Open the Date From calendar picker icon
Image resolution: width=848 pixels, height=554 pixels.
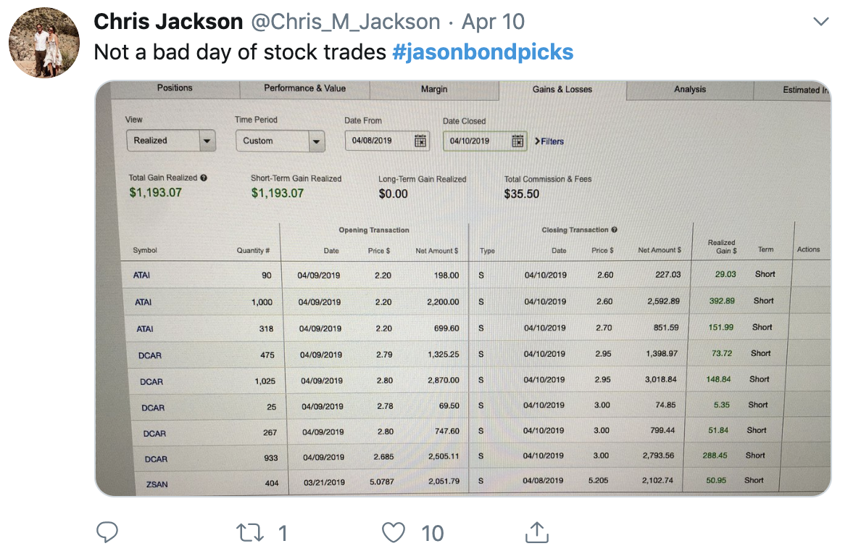tap(420, 141)
